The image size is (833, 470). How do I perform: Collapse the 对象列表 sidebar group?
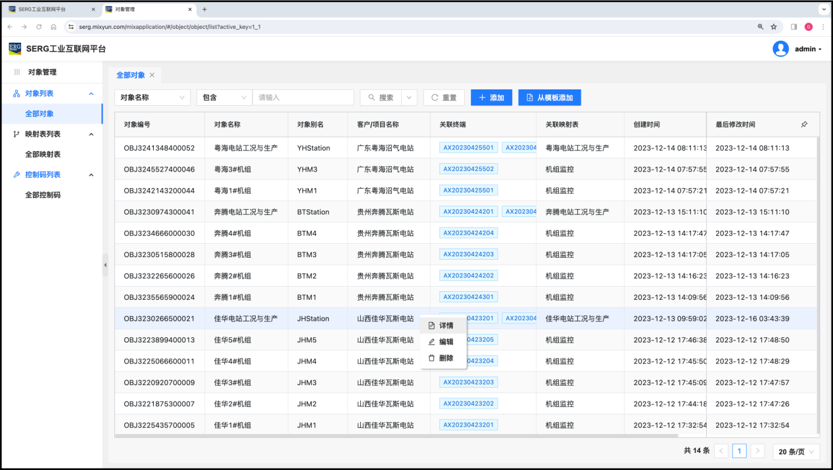[x=91, y=93]
